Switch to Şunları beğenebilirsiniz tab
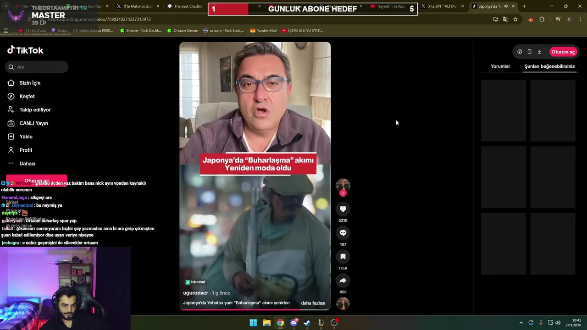This screenshot has width=587, height=330. [549, 66]
